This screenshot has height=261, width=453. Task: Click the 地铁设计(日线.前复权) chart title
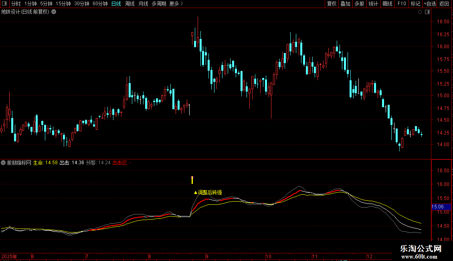(x=25, y=12)
